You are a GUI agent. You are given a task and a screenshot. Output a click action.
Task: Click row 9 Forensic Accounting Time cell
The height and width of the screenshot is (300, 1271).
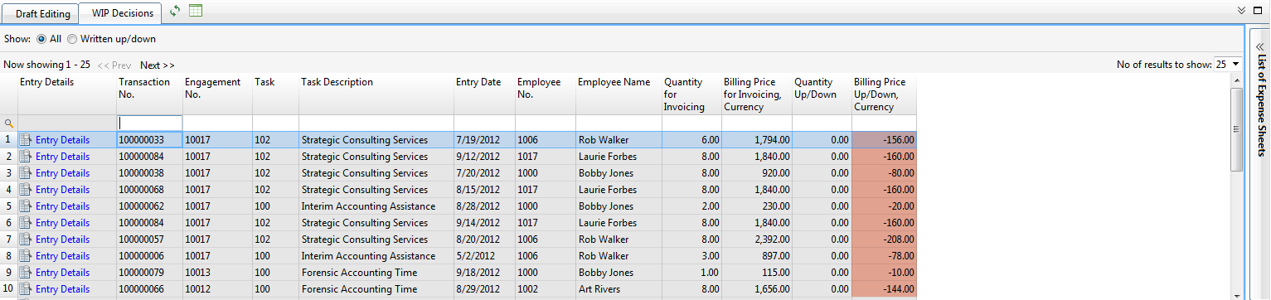376,273
